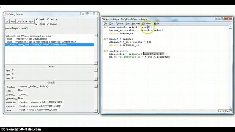Toggle the Globals checkbox
The height and width of the screenshot is (132, 235).
point(48,24)
